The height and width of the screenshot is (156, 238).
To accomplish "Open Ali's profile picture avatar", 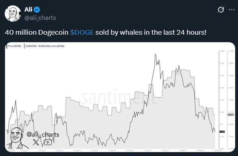I will (13, 13).
